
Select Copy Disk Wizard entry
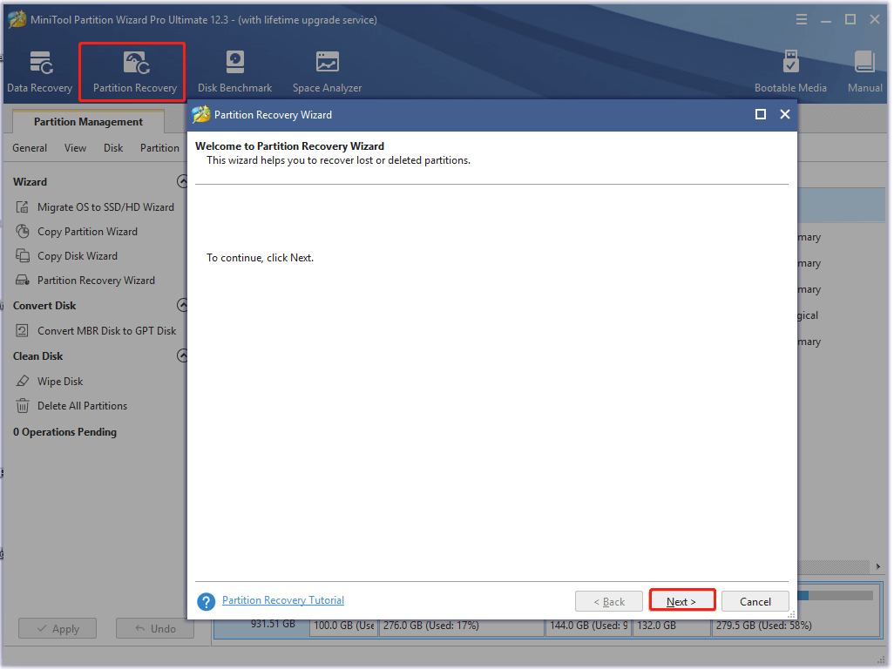tap(78, 257)
